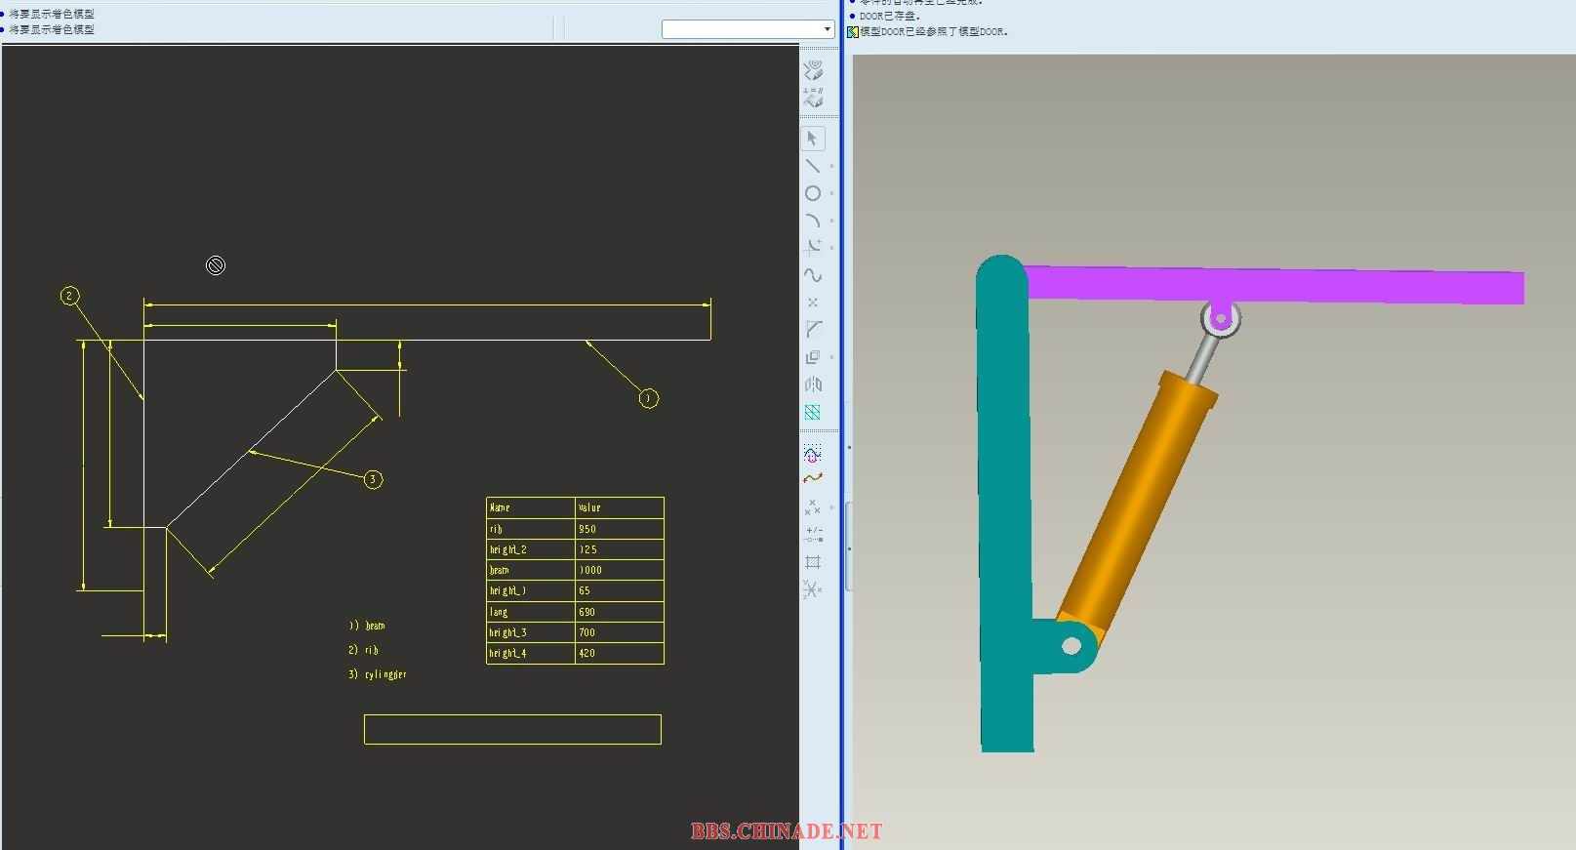Open the empty dropdown above sketch area

point(748,29)
